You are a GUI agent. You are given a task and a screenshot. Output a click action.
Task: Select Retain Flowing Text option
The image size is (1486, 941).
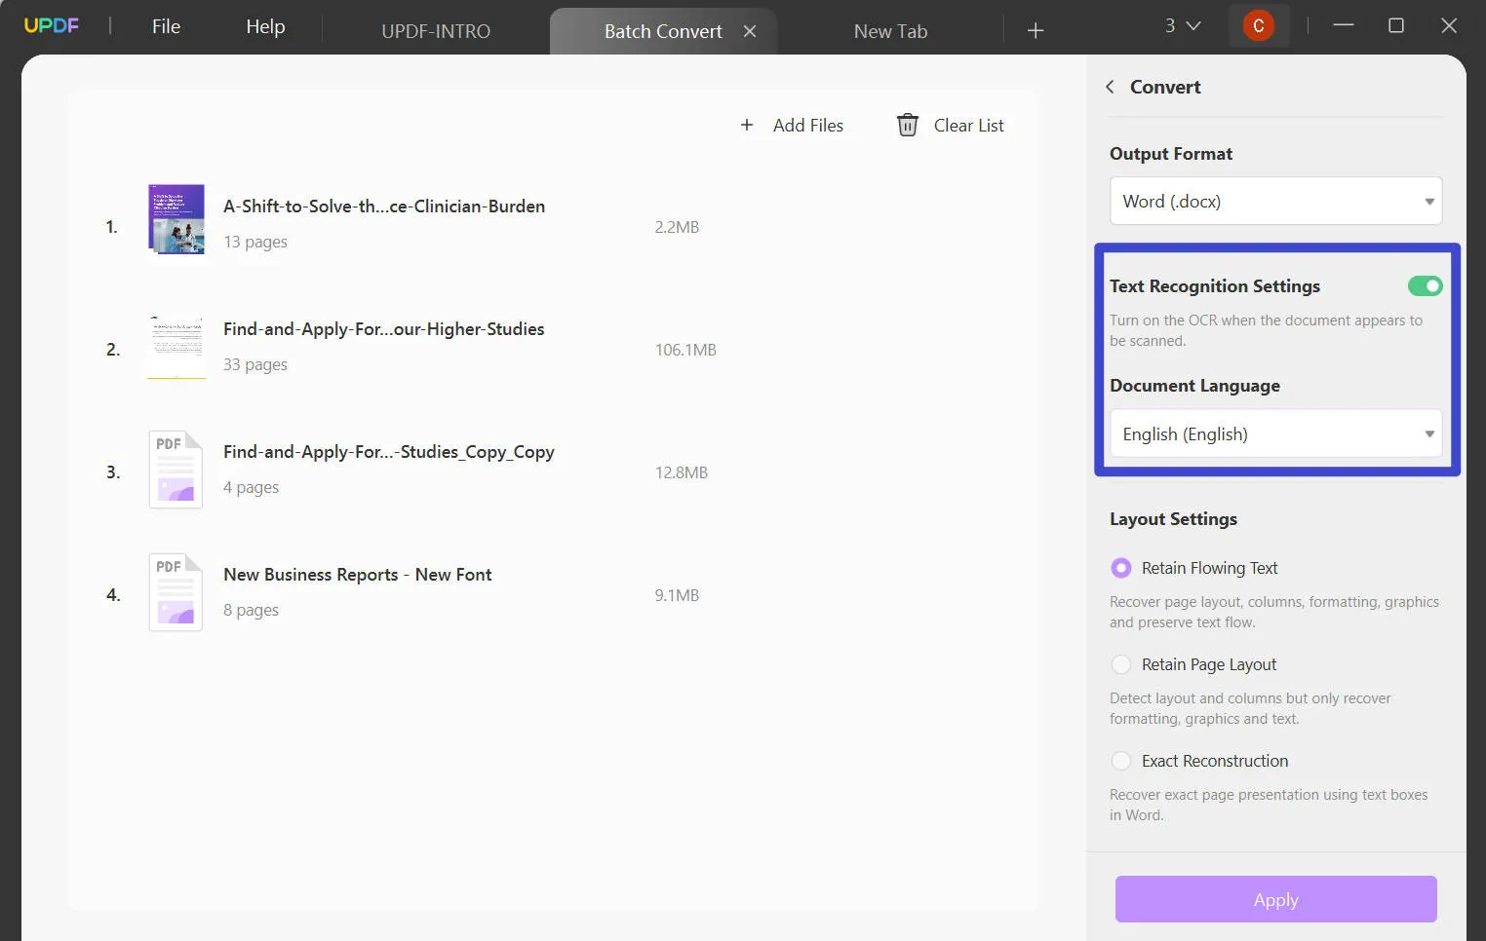[1121, 568]
